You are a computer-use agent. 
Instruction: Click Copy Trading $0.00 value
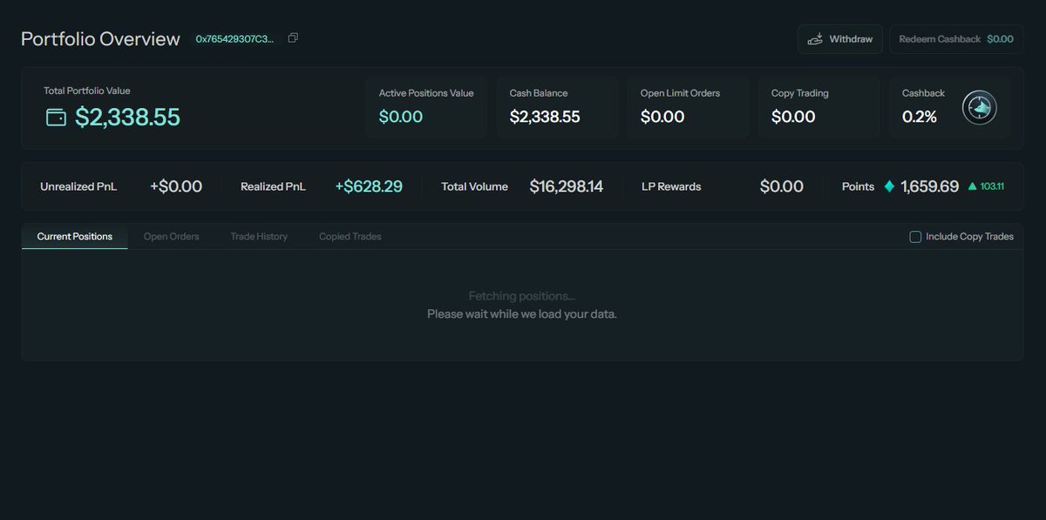pyautogui.click(x=793, y=117)
